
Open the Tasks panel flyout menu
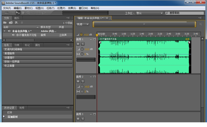point(68,45)
